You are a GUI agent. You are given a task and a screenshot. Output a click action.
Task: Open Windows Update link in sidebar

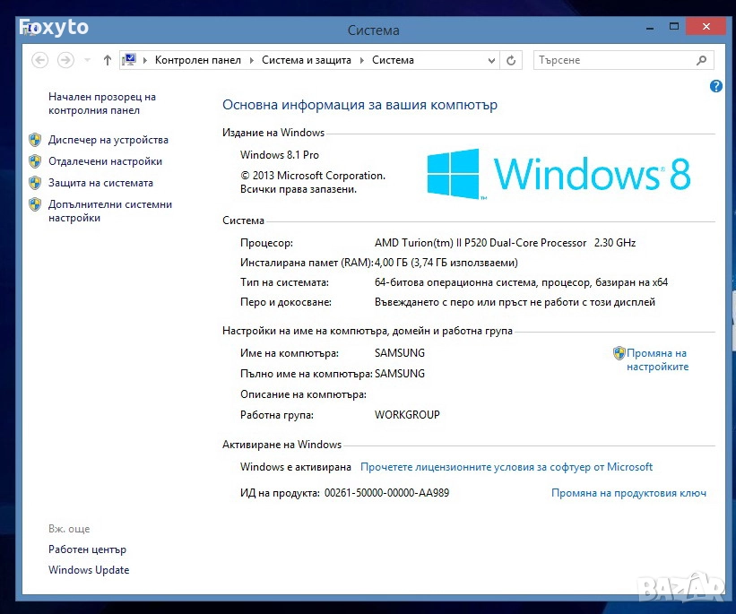(89, 570)
